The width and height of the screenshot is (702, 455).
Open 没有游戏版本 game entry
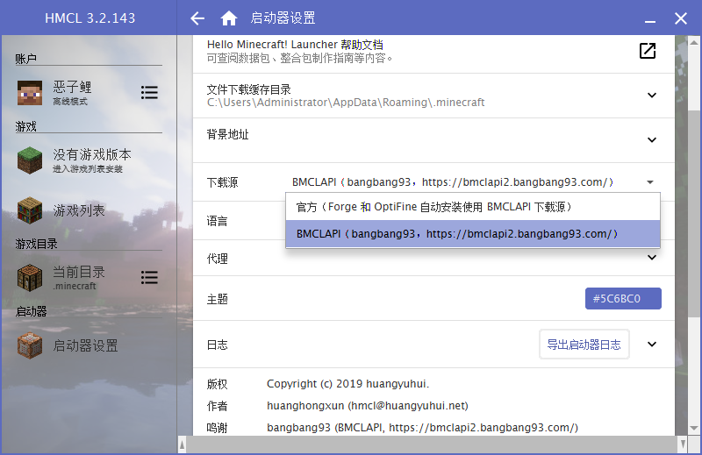(90, 160)
